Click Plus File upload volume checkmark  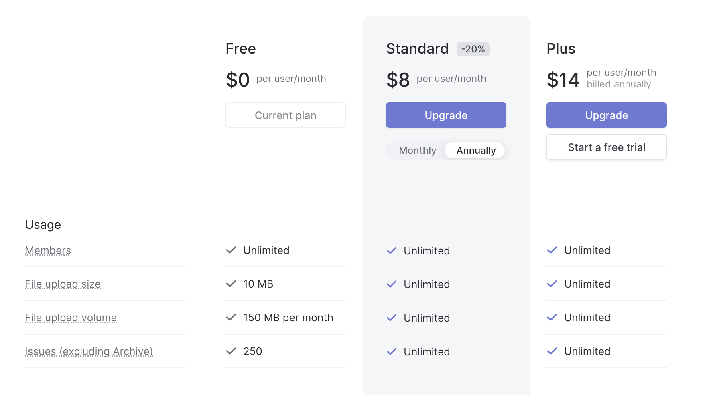552,318
